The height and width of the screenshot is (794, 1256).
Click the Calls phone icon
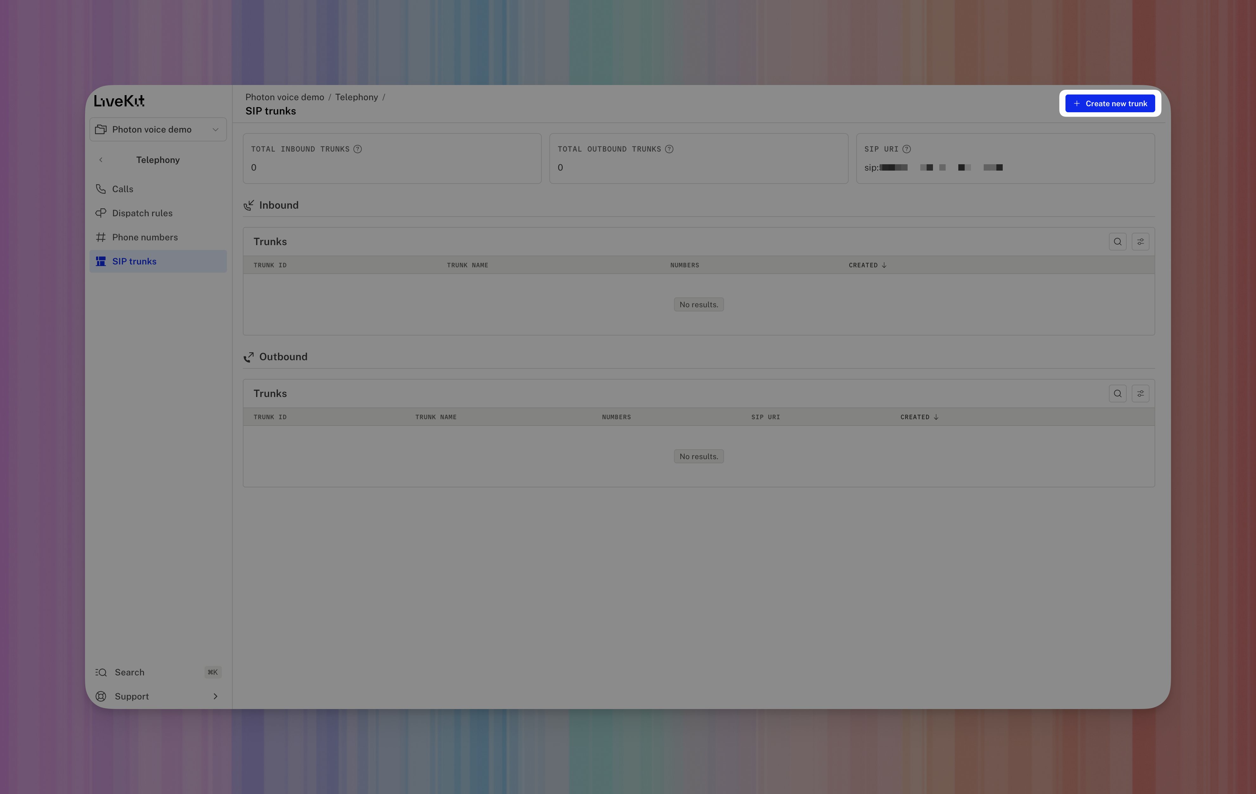click(x=101, y=189)
